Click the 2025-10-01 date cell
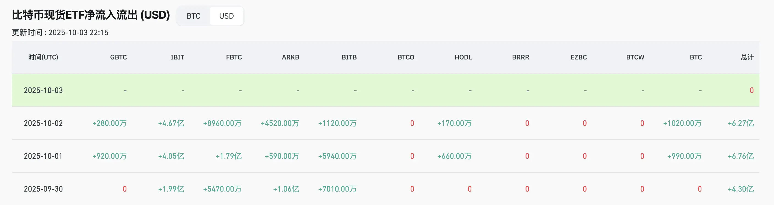The width and height of the screenshot is (774, 205). click(x=43, y=156)
